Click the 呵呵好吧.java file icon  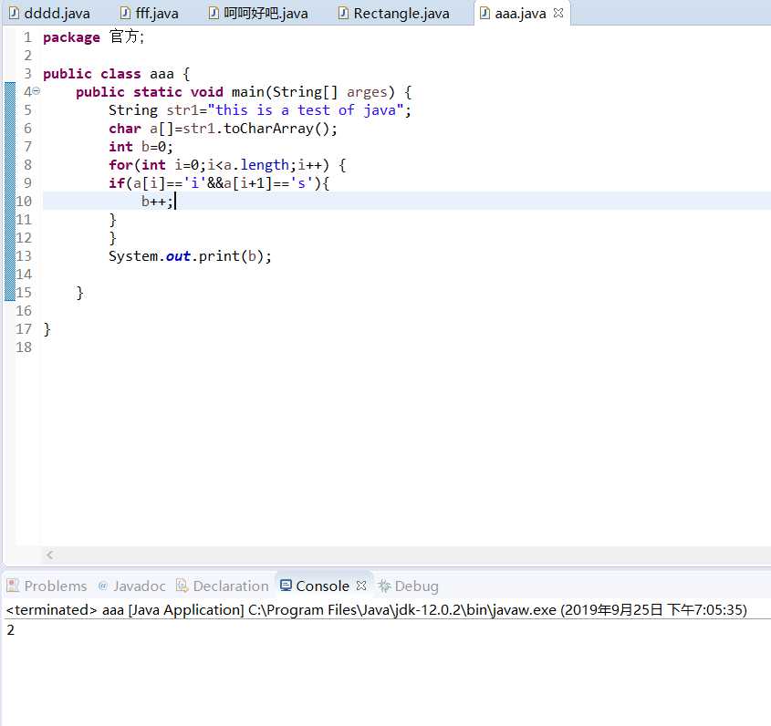pos(214,14)
